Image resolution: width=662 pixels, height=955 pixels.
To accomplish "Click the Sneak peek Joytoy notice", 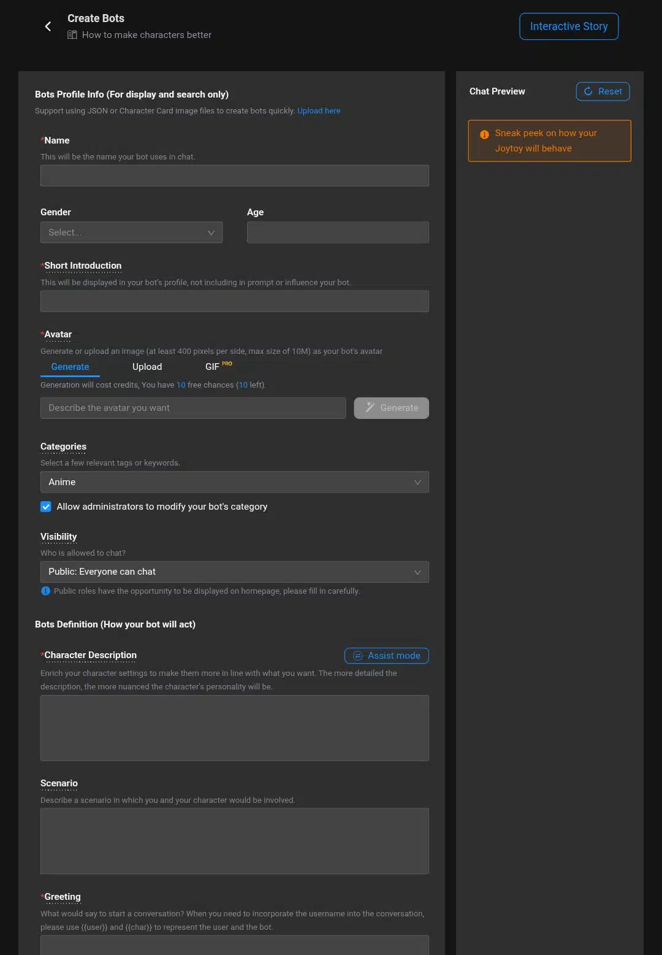I will (x=549, y=141).
